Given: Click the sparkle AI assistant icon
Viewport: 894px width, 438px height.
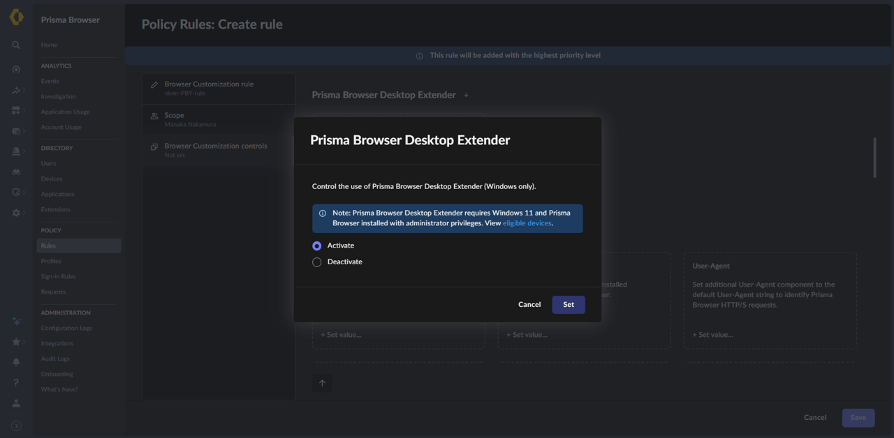Looking at the screenshot, I should (16, 321).
